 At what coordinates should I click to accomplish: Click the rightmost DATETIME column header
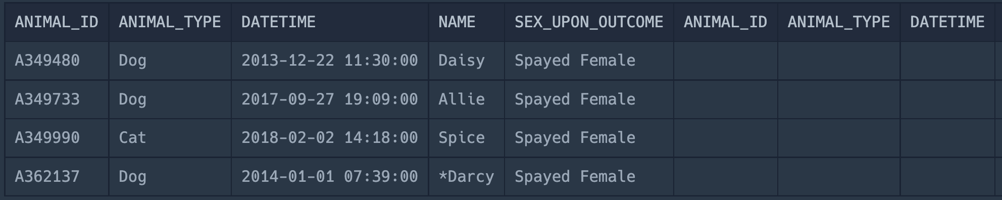947,22
